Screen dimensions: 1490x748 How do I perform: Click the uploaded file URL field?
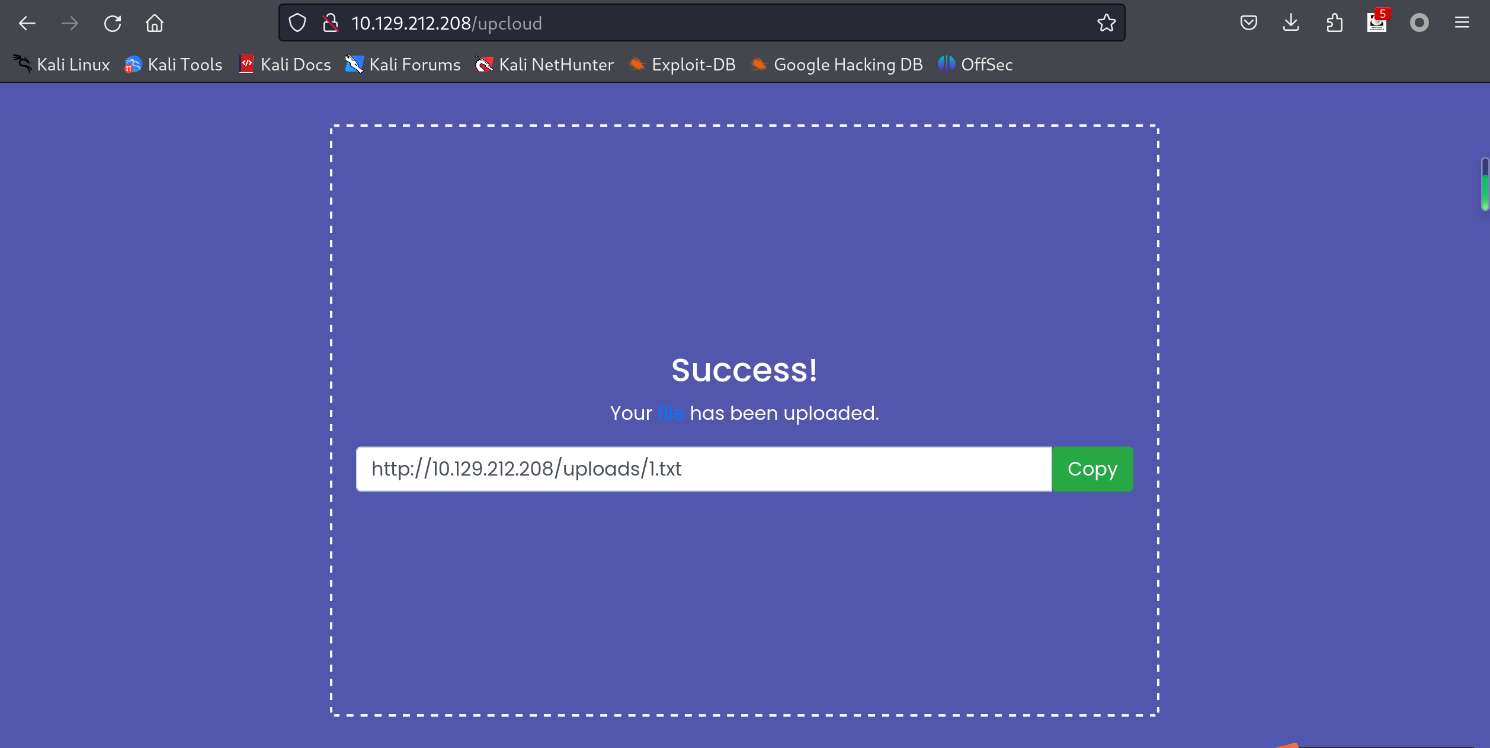tap(703, 469)
